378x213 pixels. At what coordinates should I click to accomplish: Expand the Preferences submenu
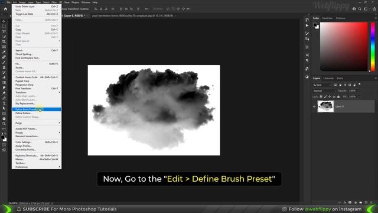click(x=37, y=167)
